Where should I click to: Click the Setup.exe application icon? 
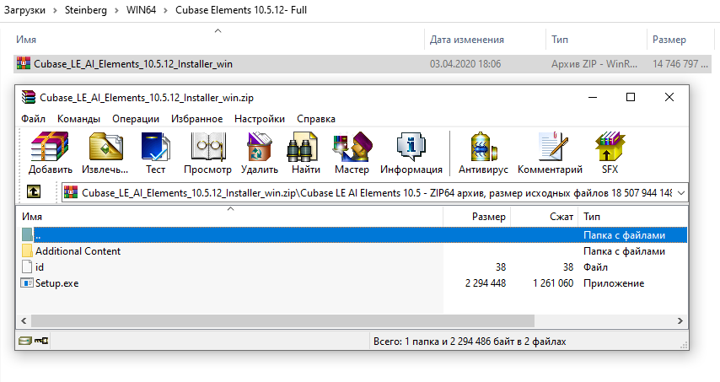[27, 282]
